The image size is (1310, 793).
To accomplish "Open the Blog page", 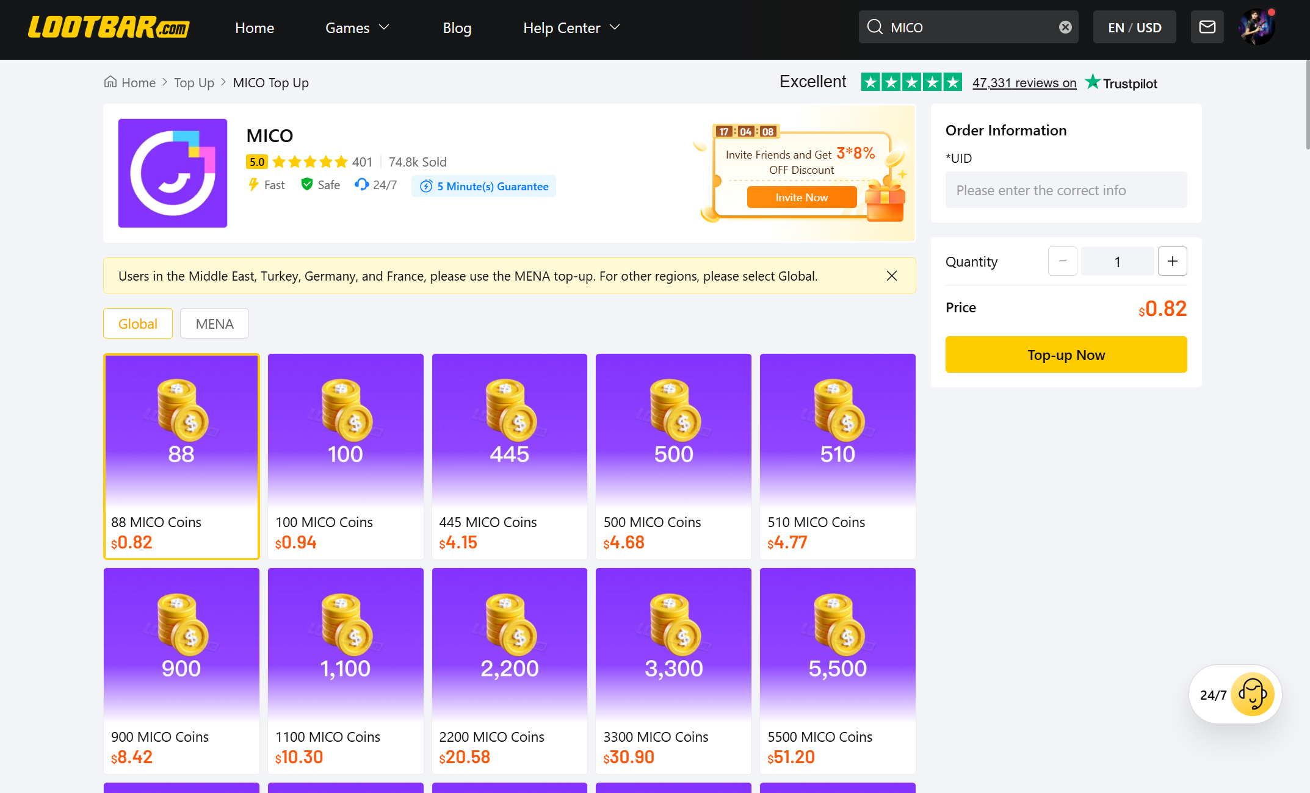I will [x=457, y=27].
